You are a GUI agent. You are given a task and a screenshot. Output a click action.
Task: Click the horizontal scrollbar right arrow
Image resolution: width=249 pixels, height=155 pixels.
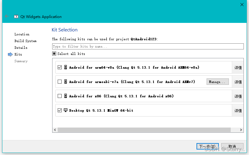241,130
